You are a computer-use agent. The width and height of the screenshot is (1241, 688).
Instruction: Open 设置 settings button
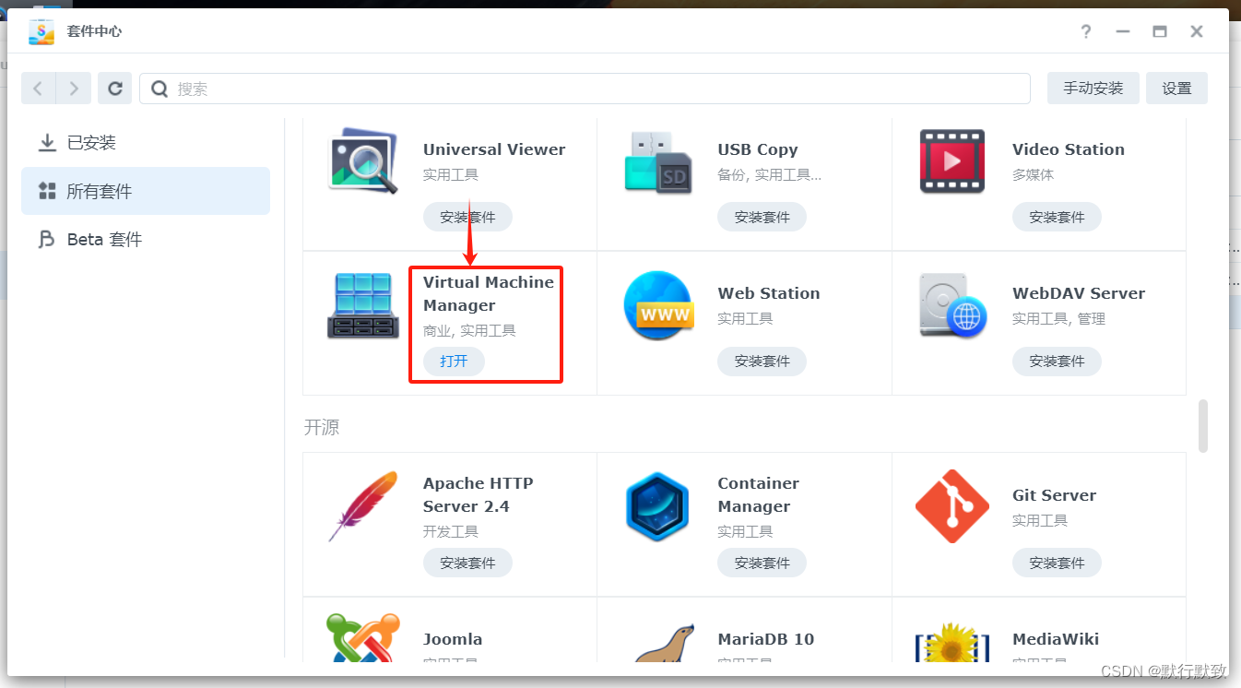[1176, 89]
